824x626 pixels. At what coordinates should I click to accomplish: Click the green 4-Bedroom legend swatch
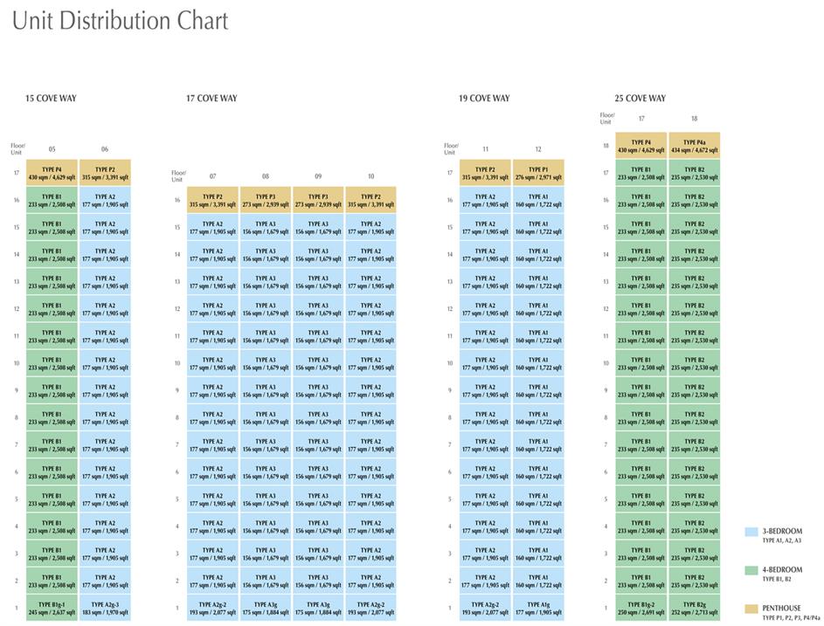pos(751,570)
